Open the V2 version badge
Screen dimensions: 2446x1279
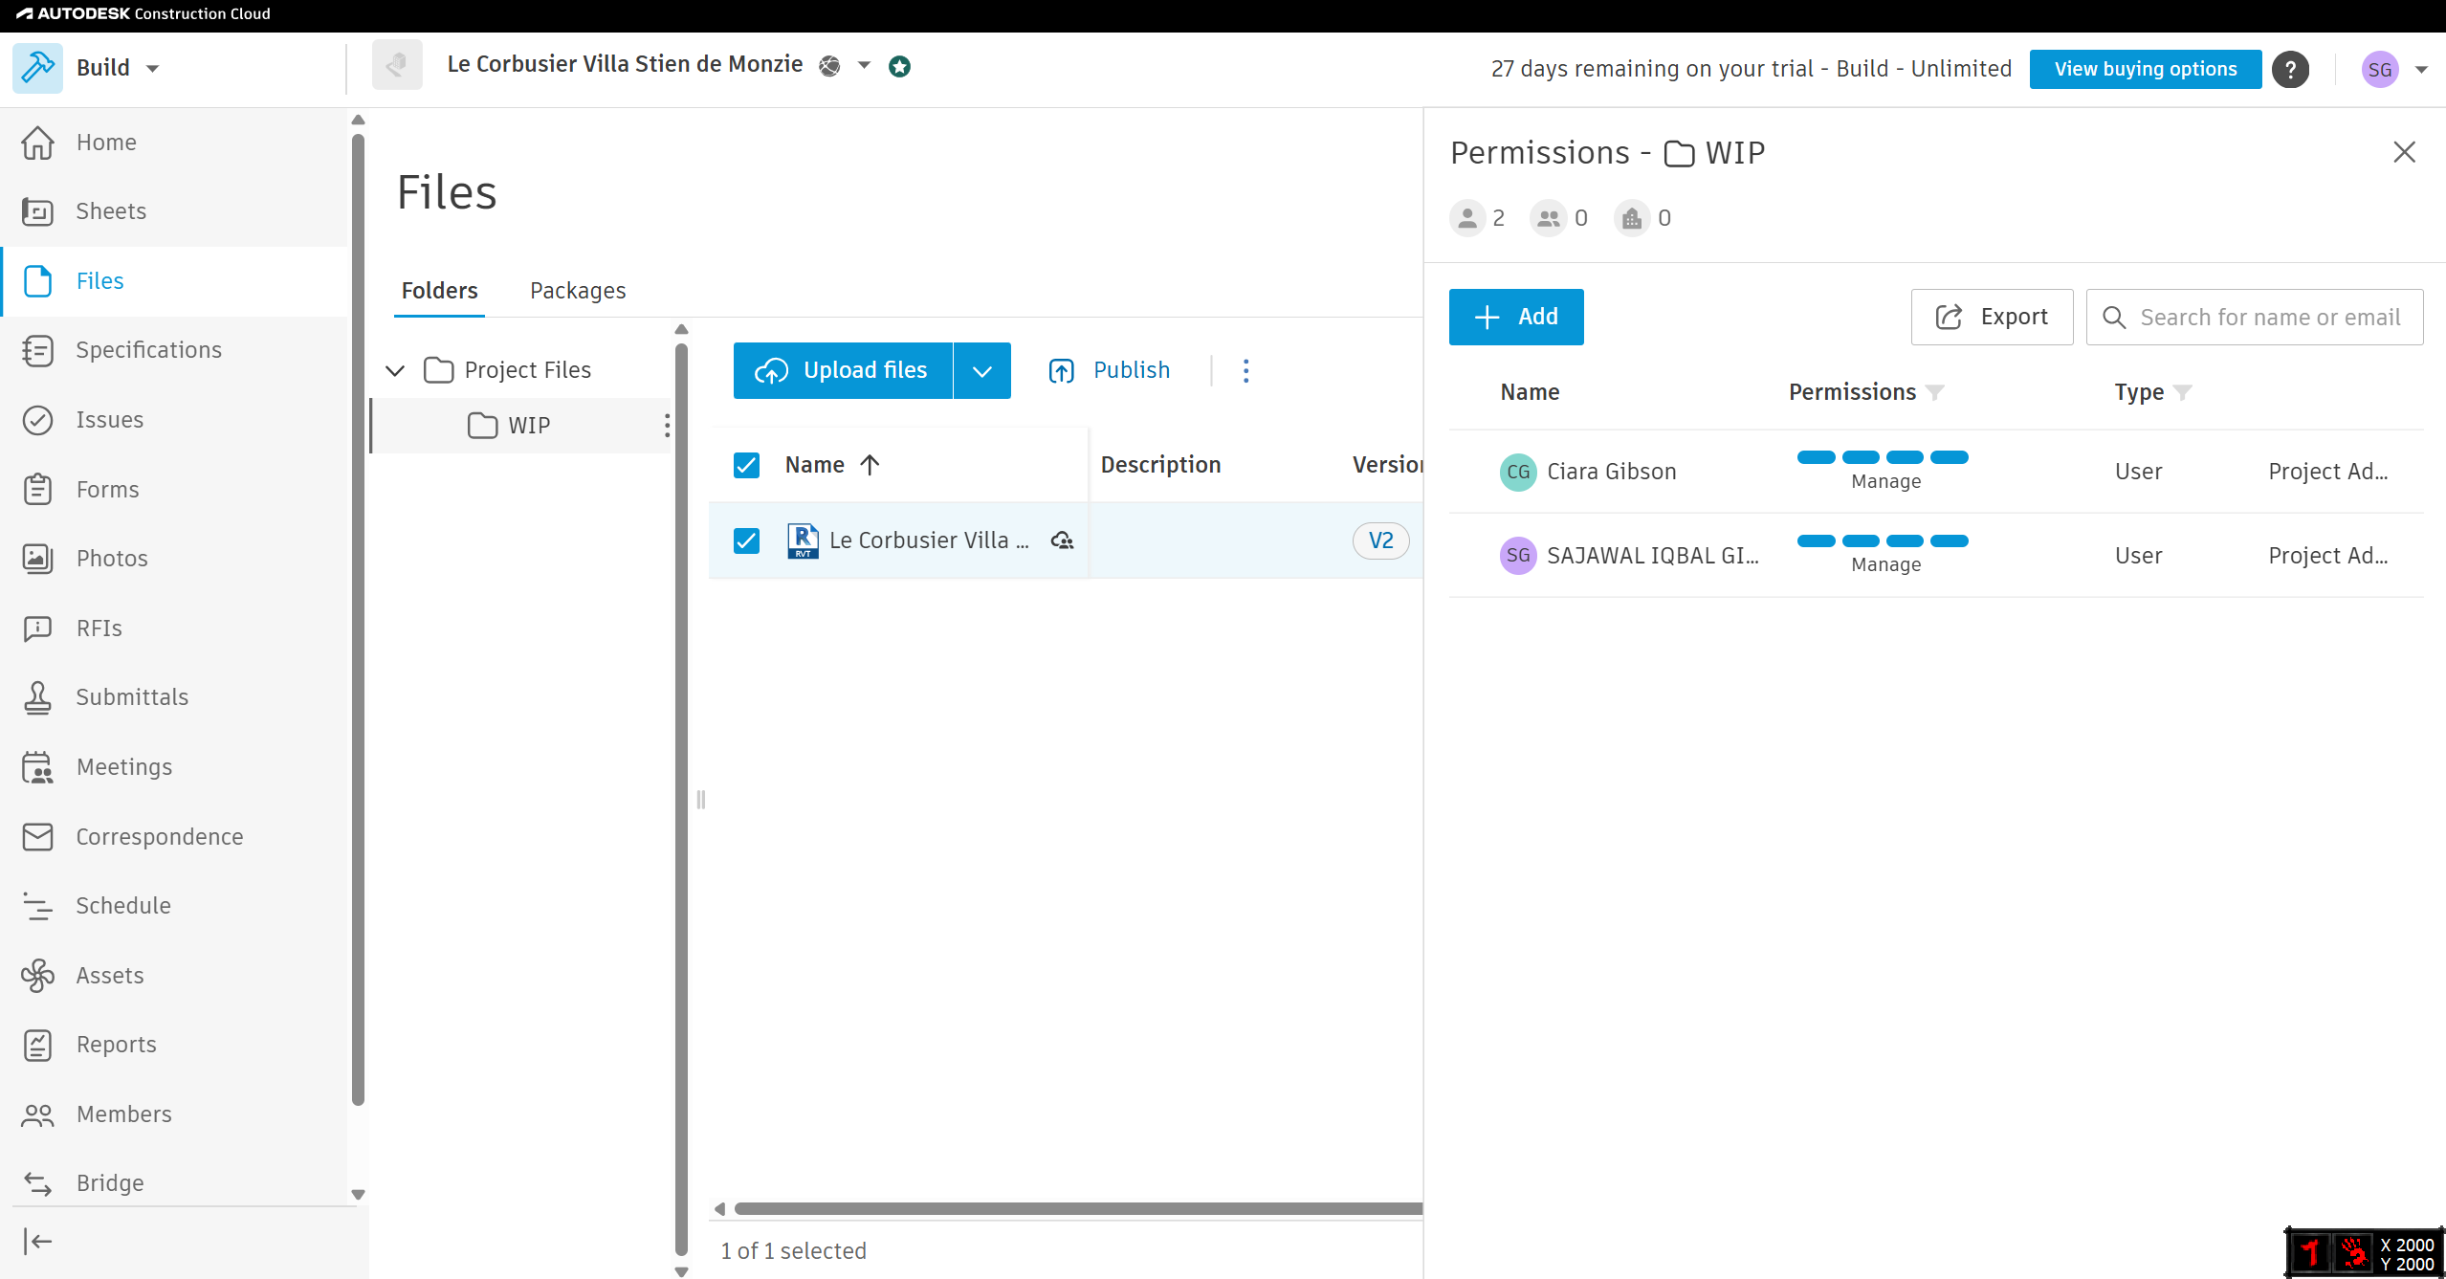point(1380,541)
